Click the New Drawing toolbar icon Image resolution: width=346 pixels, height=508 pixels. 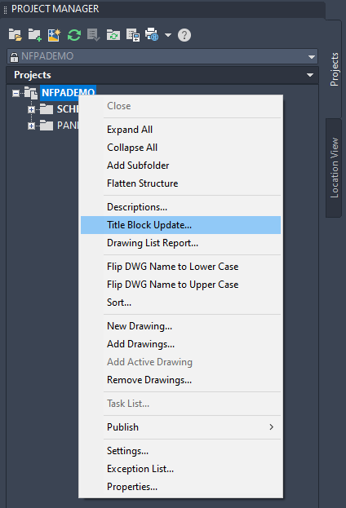(x=54, y=35)
